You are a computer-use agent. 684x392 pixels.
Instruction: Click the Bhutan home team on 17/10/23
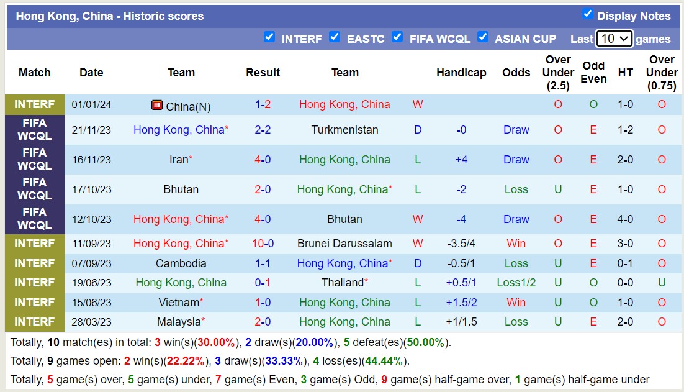coord(181,189)
